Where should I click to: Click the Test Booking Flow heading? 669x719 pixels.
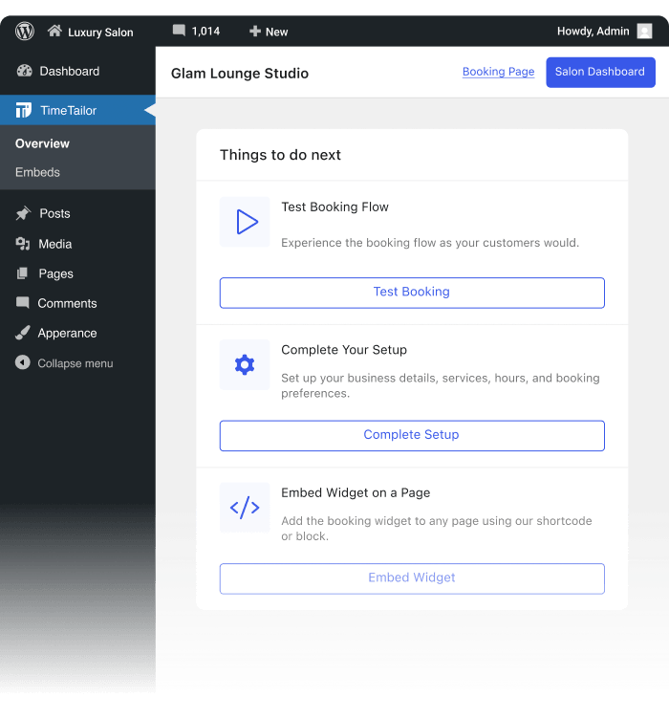334,207
